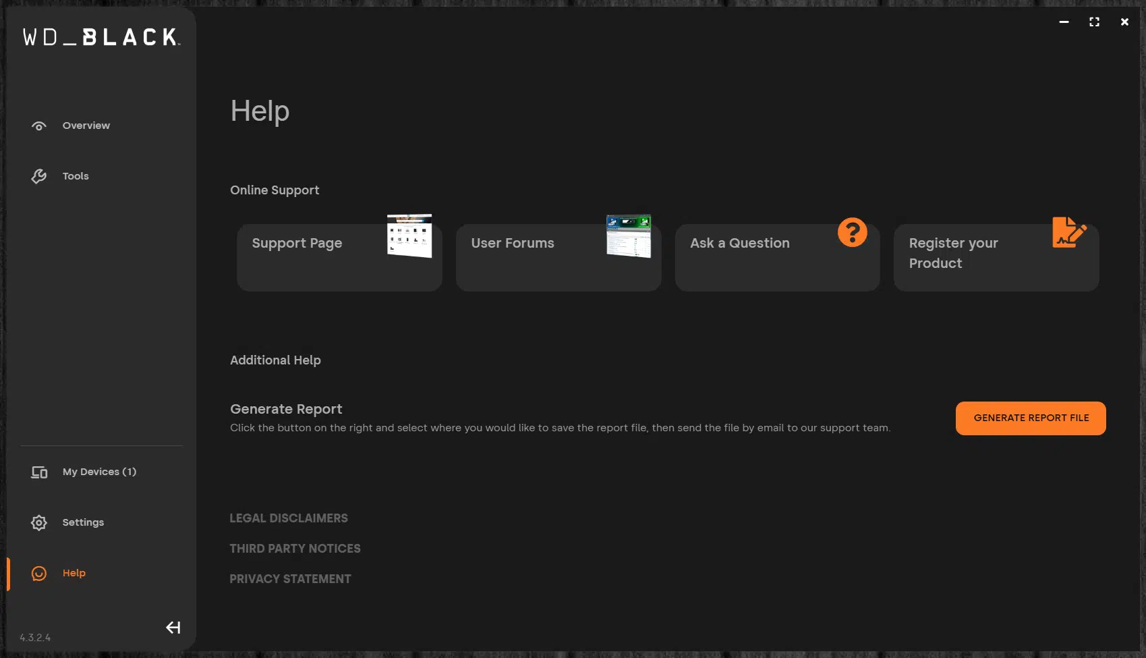
Task: Maximize the WD_BLACK window
Action: [x=1094, y=22]
